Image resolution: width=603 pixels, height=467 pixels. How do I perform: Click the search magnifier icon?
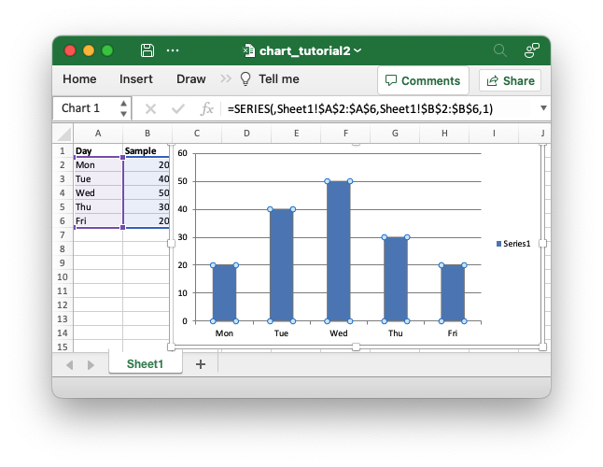point(500,50)
